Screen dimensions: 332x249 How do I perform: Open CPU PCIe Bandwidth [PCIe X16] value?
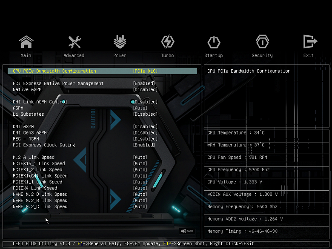coord(145,71)
